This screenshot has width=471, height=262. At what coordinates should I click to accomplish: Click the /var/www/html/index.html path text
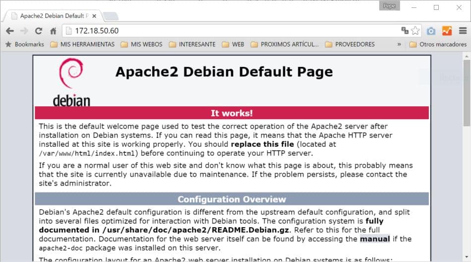coord(88,153)
